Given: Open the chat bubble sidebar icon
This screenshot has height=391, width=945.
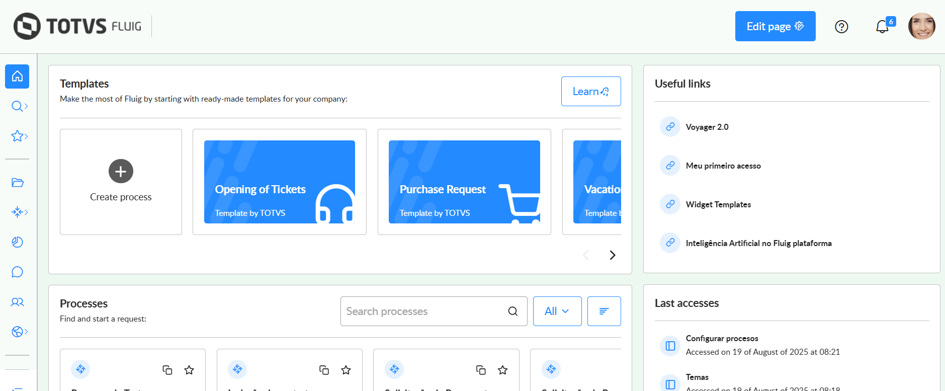Looking at the screenshot, I should 17,272.
